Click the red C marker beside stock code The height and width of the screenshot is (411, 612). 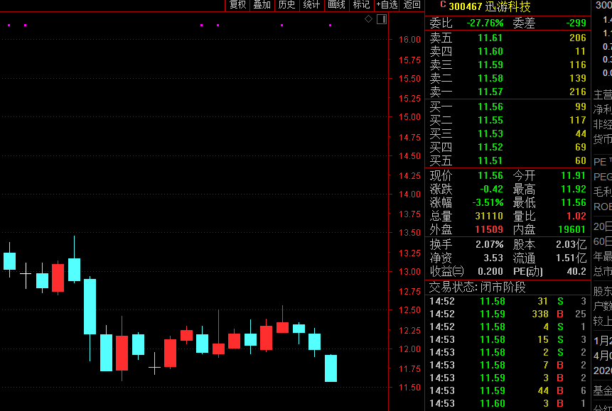coord(442,6)
